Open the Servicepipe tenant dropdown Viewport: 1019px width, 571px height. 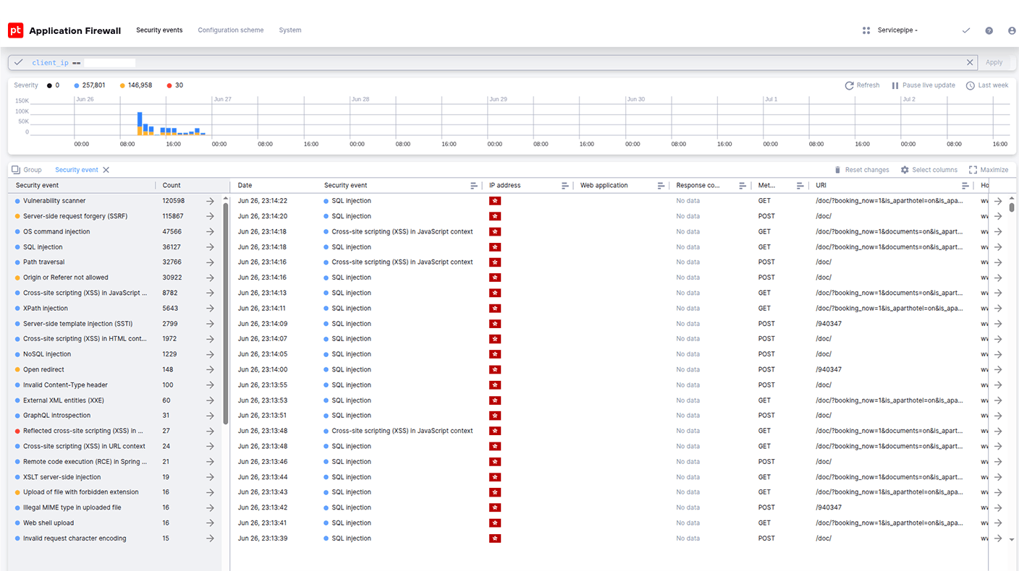(897, 30)
